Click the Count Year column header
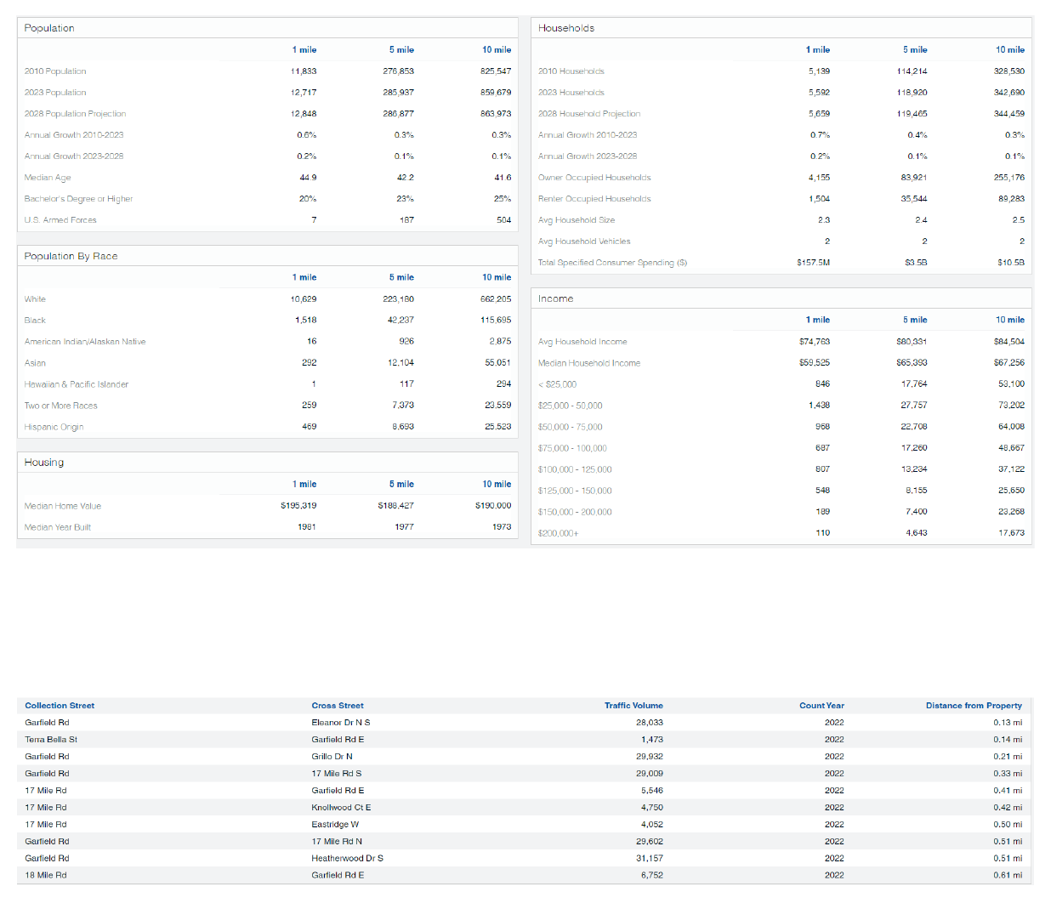 (x=821, y=706)
